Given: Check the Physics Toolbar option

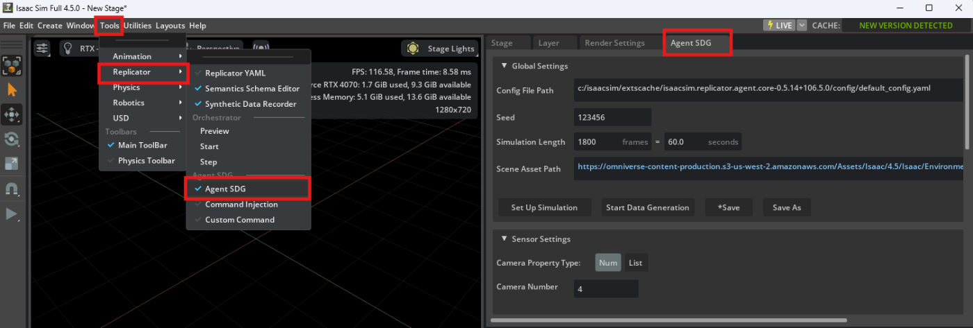Looking at the screenshot, I should click(x=142, y=161).
